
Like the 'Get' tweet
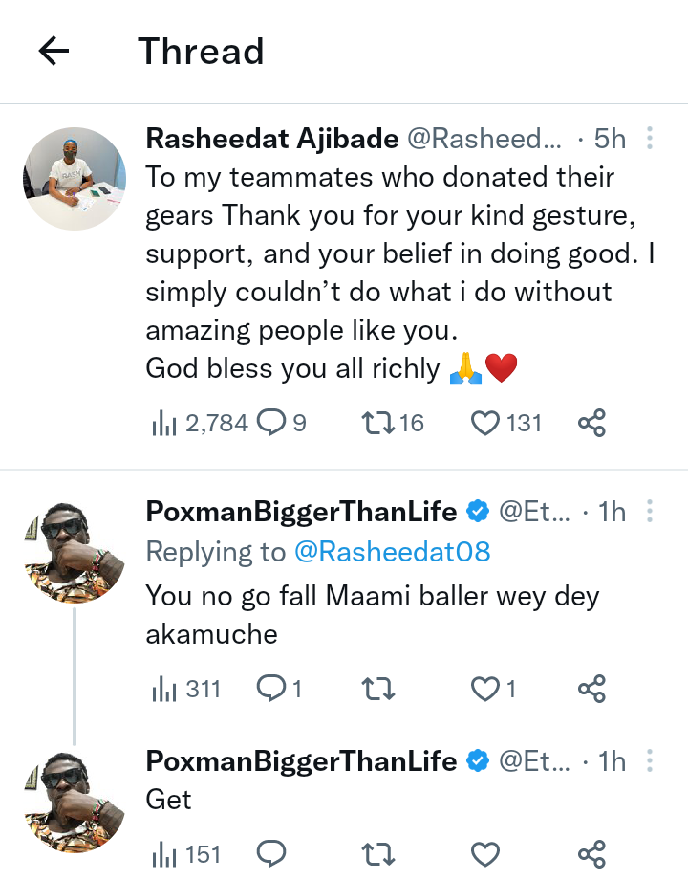[x=487, y=853]
